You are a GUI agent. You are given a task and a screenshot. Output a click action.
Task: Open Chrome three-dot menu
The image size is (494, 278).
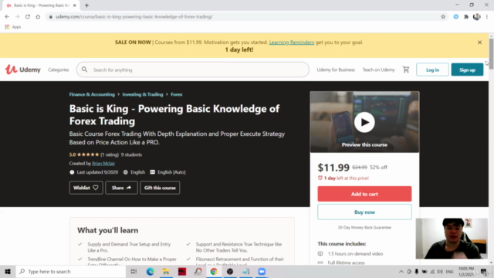(487, 17)
